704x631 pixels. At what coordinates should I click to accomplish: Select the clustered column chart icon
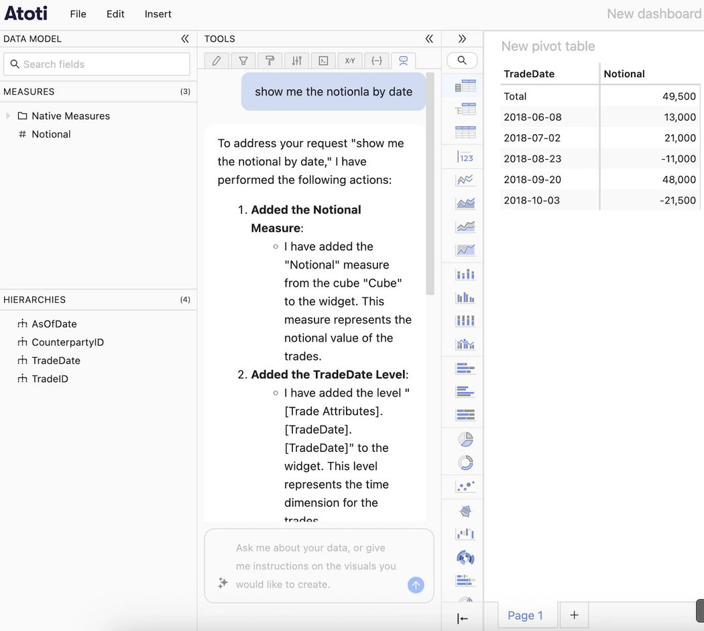tap(465, 297)
